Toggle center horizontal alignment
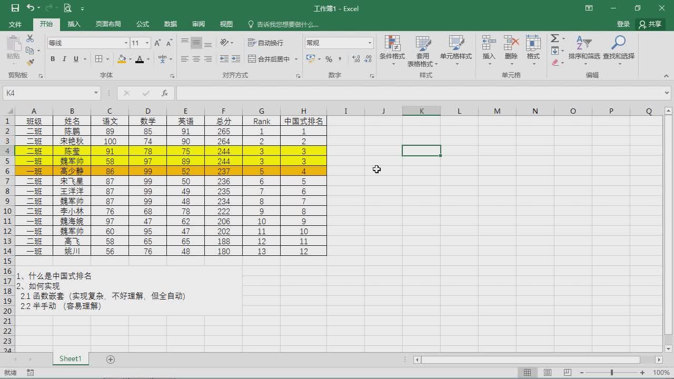Screen dimensions: 674x379 [x=196, y=59]
